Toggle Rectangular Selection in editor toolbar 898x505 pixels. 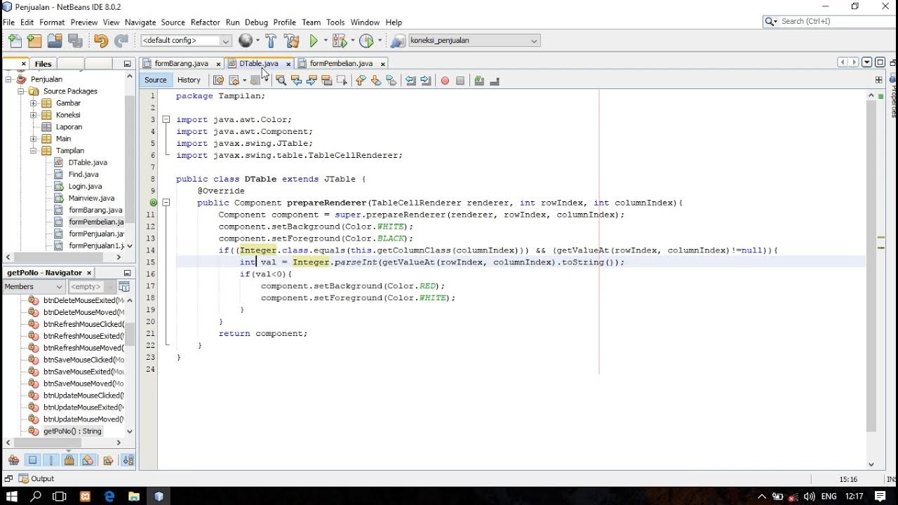[342, 81]
